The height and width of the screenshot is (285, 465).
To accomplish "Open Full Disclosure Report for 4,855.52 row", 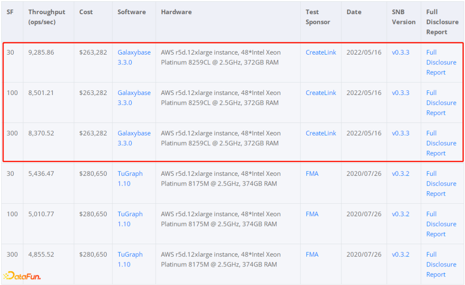I will (x=441, y=264).
